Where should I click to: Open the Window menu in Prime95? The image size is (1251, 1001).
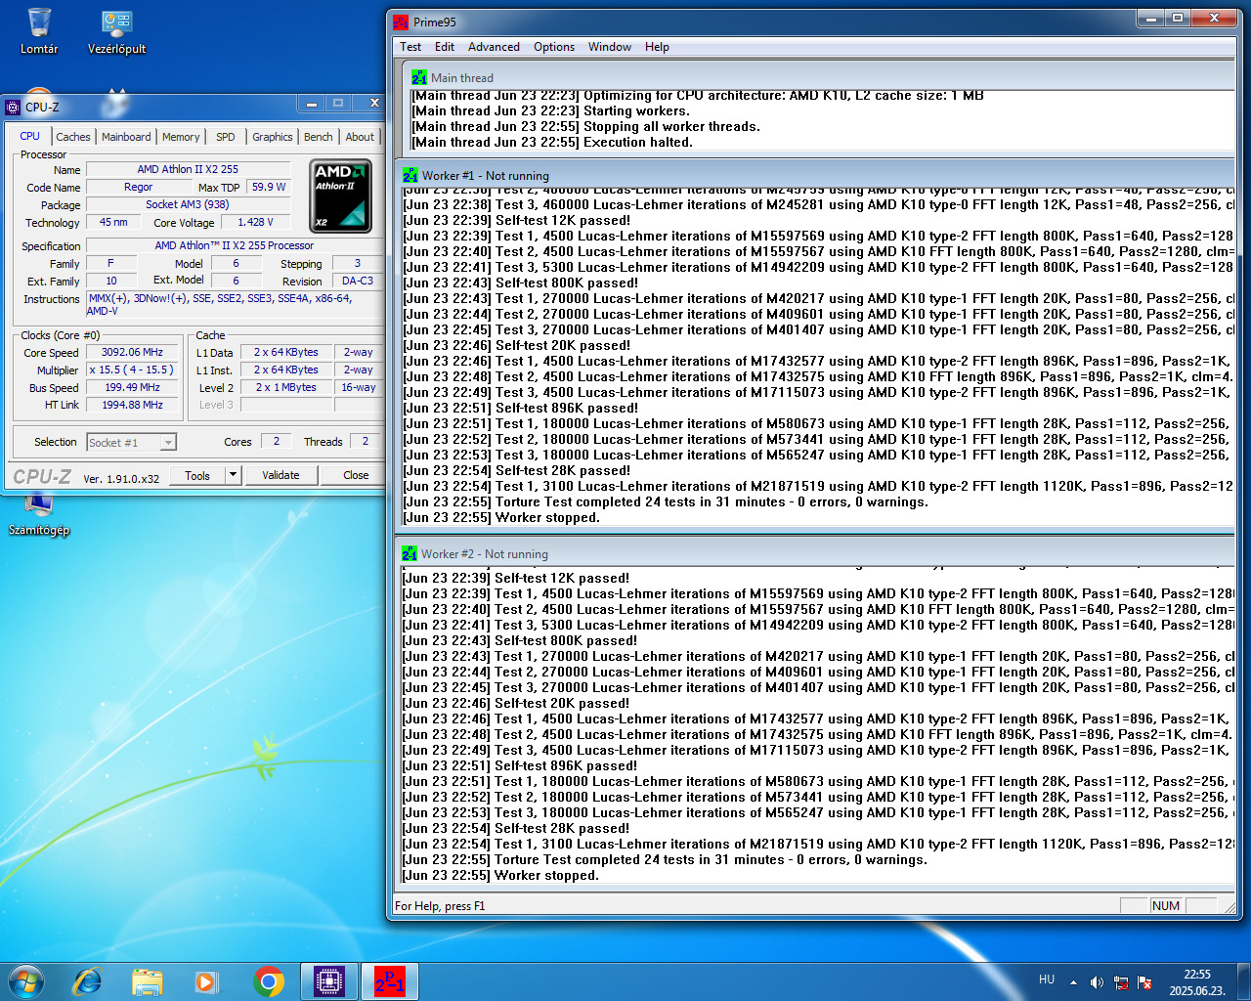(x=610, y=47)
